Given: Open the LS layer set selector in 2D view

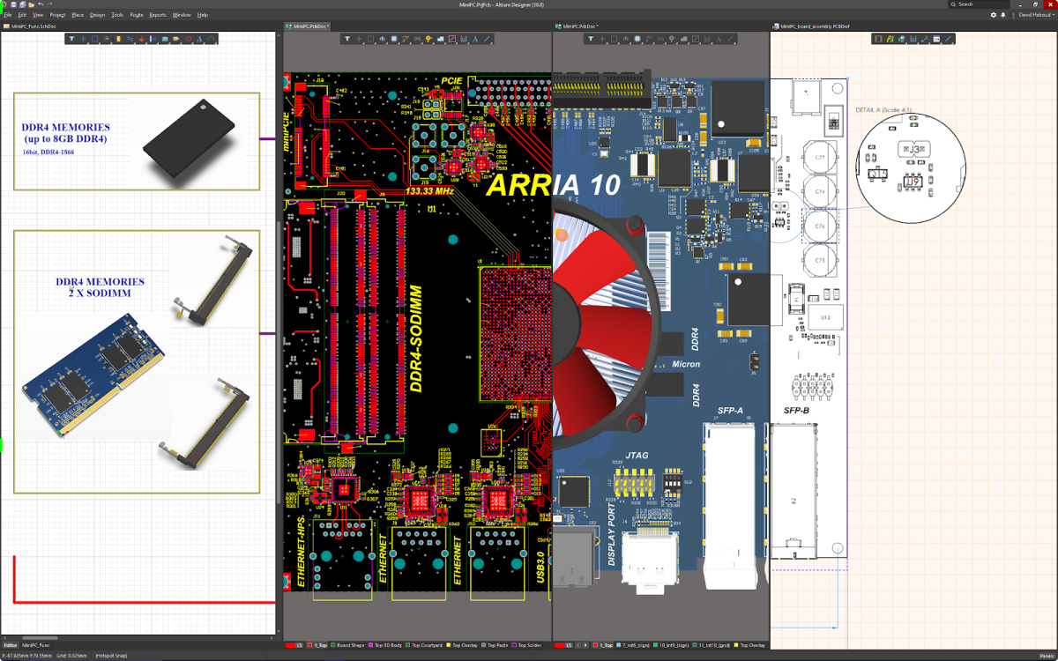Looking at the screenshot, I should click(x=298, y=646).
